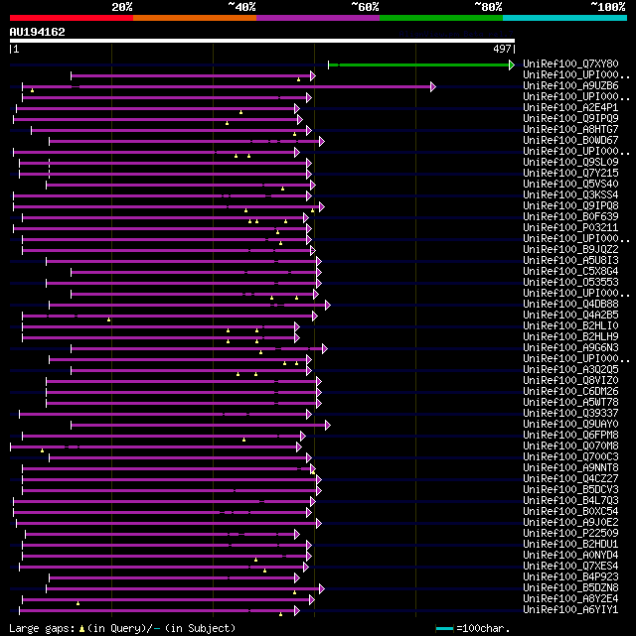Select the UniRef100_B2HLI0 label
636x636 pixels.
click(570, 326)
